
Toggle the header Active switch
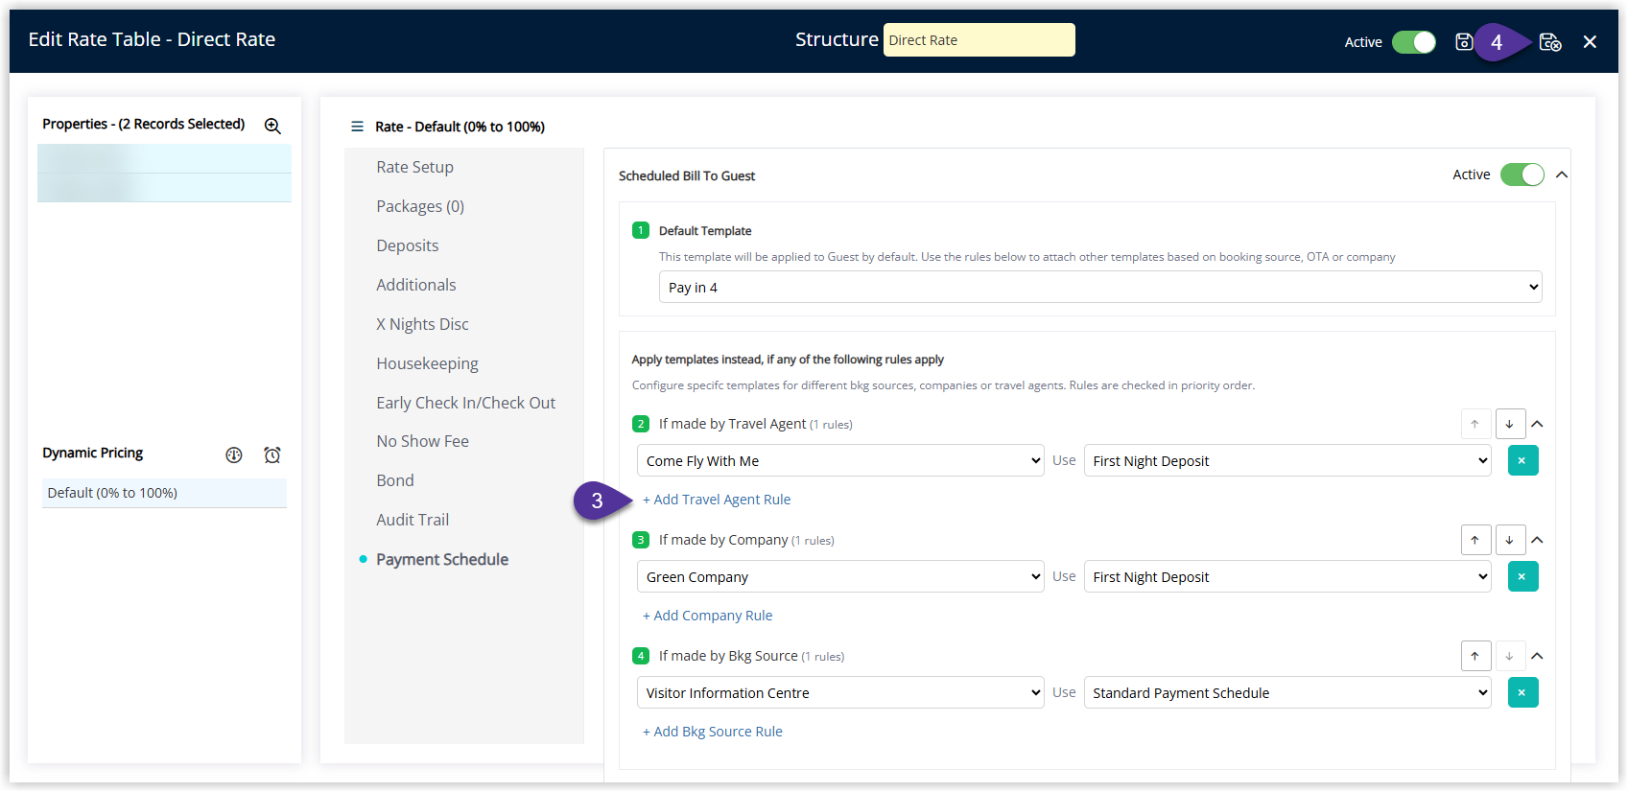tap(1414, 42)
